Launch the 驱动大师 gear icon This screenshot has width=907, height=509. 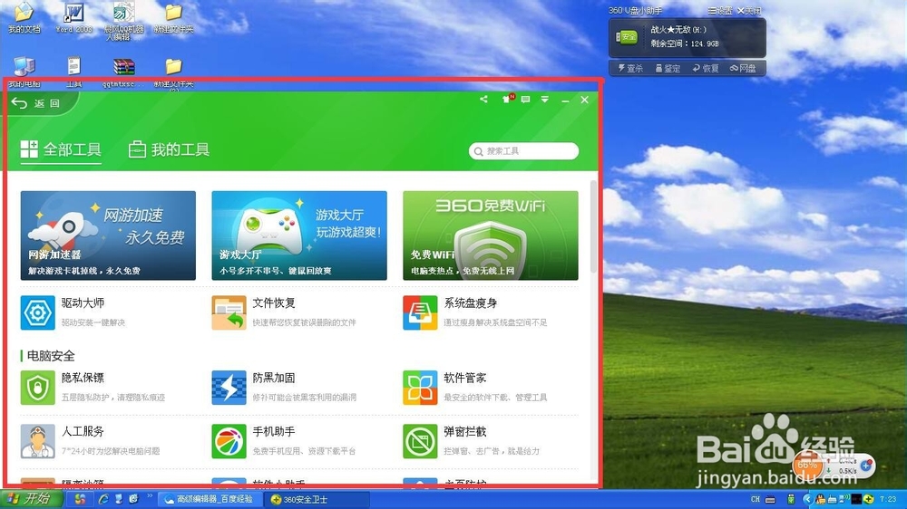click(x=37, y=312)
